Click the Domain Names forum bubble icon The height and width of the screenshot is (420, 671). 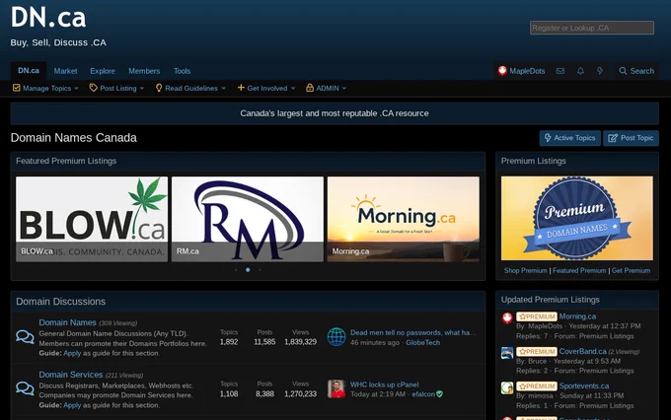click(25, 337)
